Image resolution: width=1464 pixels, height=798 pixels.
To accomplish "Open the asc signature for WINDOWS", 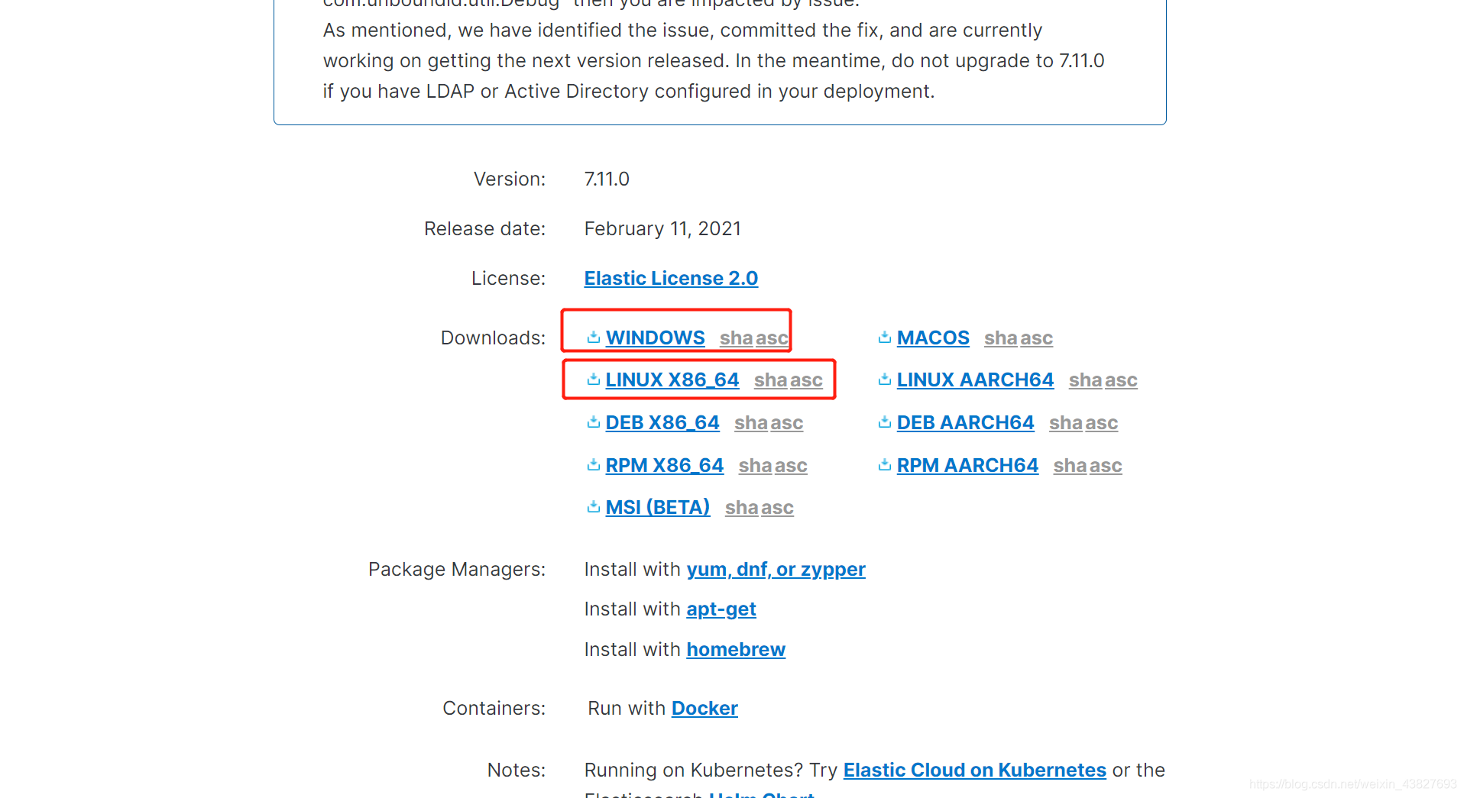I will 772,338.
